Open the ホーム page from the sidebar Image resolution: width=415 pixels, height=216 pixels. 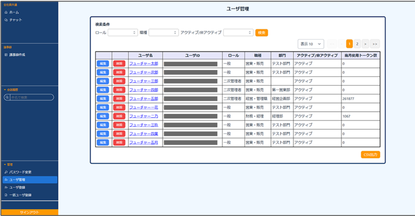(x=14, y=12)
